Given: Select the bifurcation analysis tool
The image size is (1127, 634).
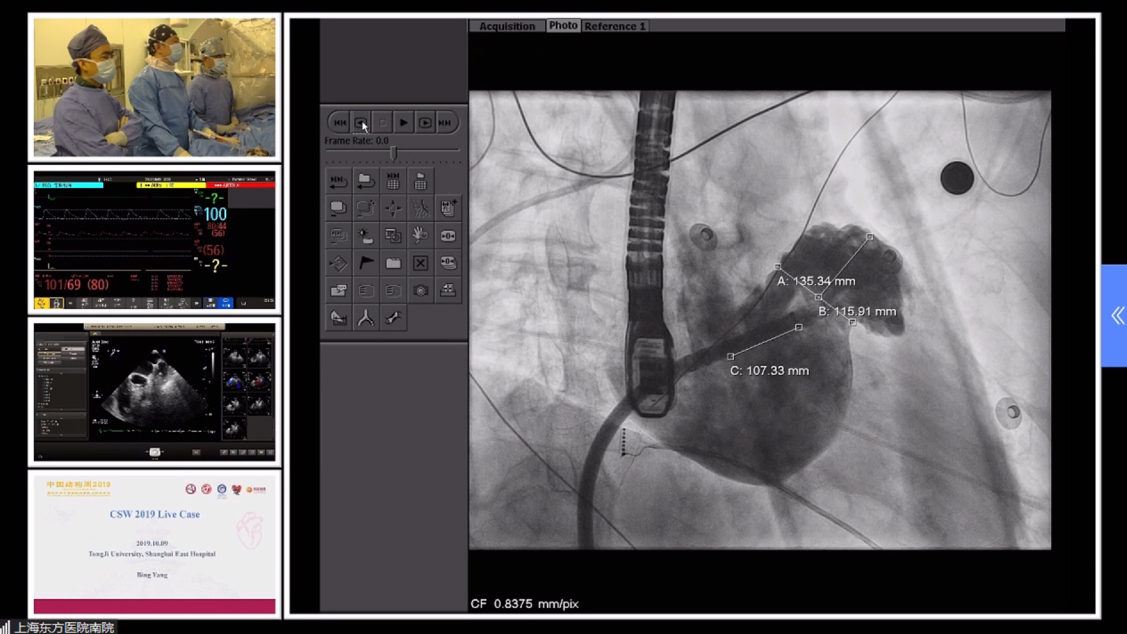Looking at the screenshot, I should point(366,318).
